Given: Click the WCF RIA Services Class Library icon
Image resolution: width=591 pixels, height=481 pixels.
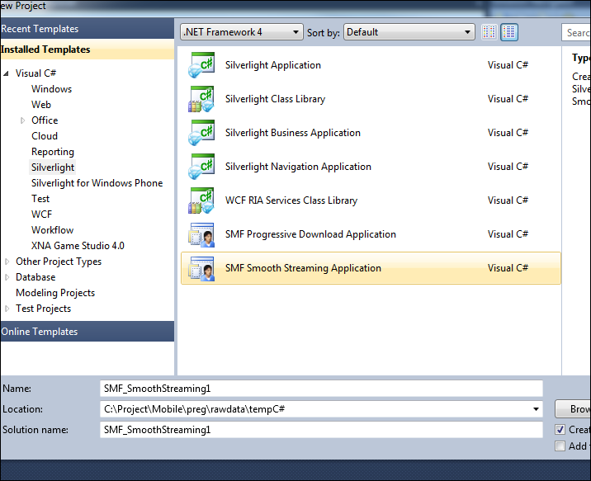Looking at the screenshot, I should 201,200.
